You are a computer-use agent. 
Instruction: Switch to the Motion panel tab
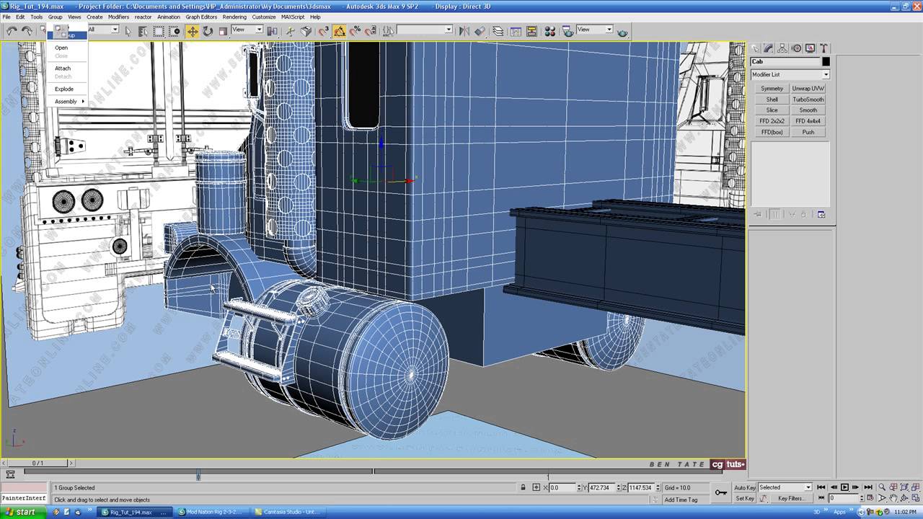pyautogui.click(x=796, y=49)
